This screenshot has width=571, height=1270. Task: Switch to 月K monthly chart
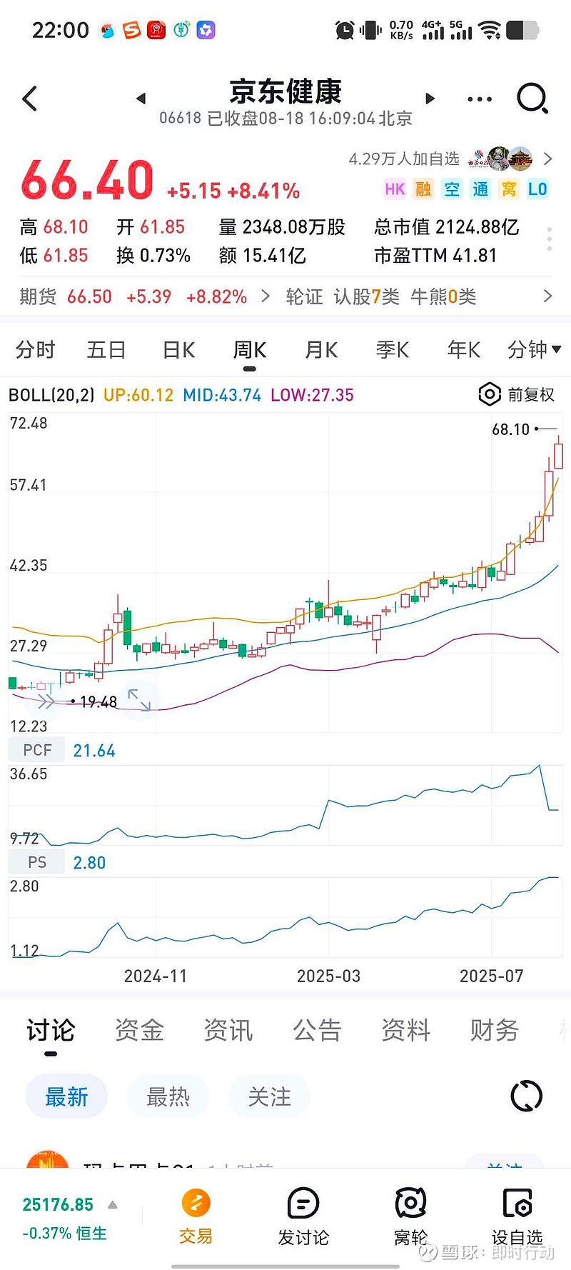pyautogui.click(x=321, y=349)
